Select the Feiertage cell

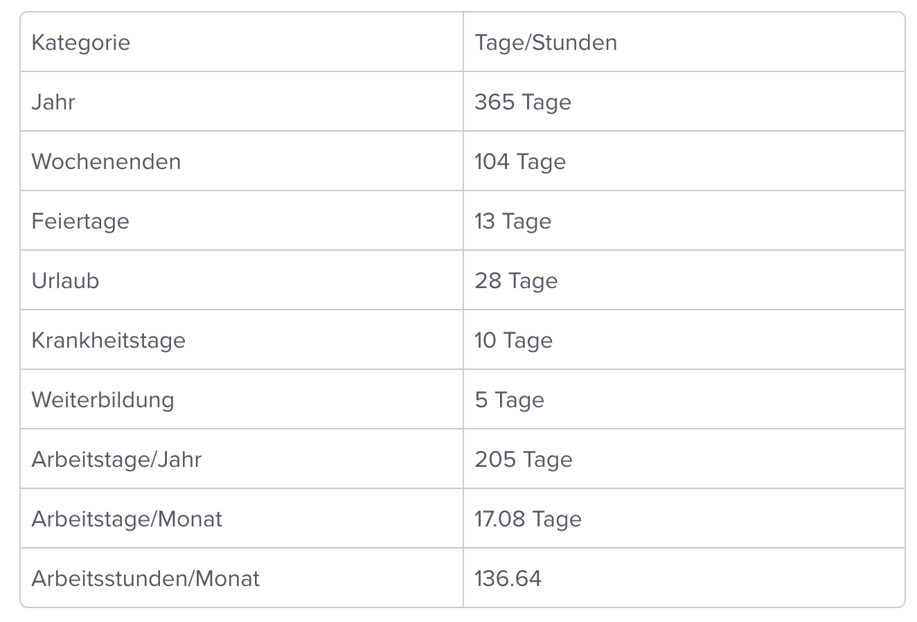pyautogui.click(x=80, y=221)
